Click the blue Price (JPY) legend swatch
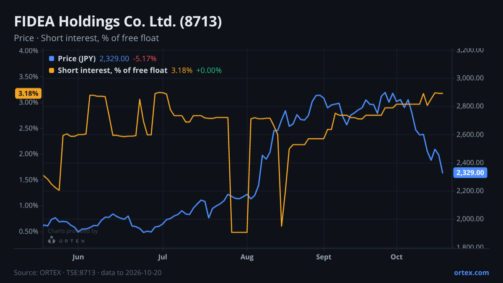This screenshot has height=283, width=503. (52, 59)
